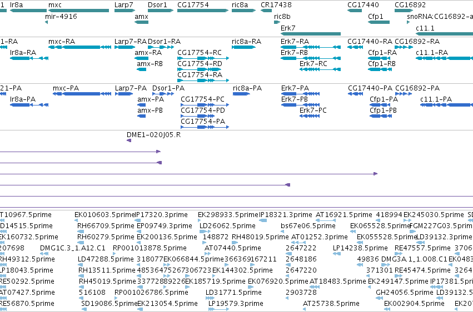The image size is (473, 312).
Task: Select the ric8a gene label
Action: click(240, 5)
